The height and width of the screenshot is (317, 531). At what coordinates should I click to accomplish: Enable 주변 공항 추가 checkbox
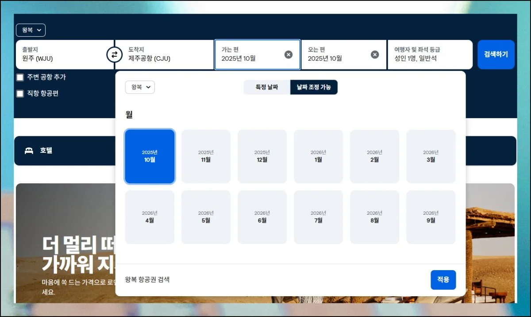click(20, 77)
